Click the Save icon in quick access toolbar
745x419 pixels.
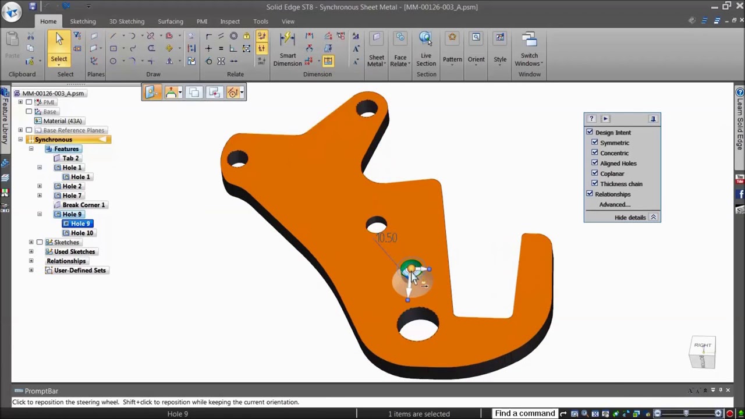point(33,6)
